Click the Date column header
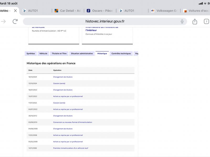 pos(30,70)
